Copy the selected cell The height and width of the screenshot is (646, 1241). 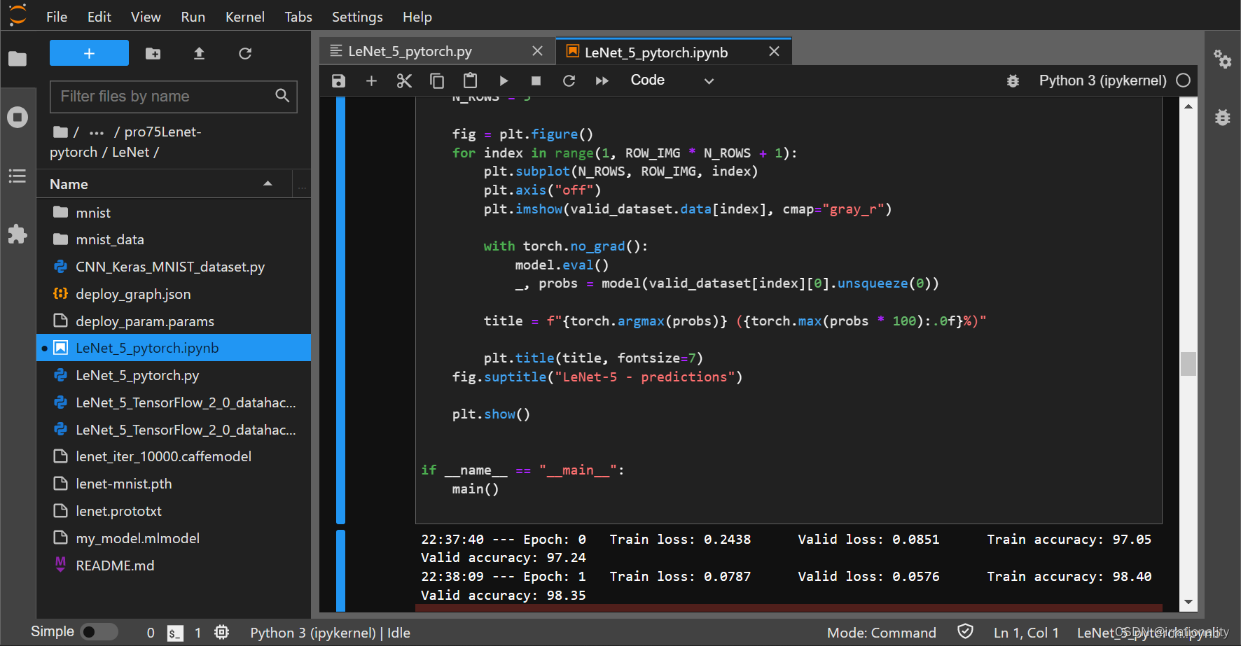tap(437, 80)
